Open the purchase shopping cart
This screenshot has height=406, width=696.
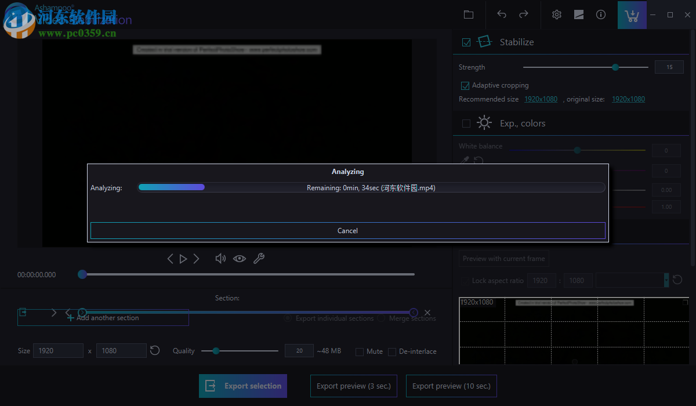(x=632, y=14)
